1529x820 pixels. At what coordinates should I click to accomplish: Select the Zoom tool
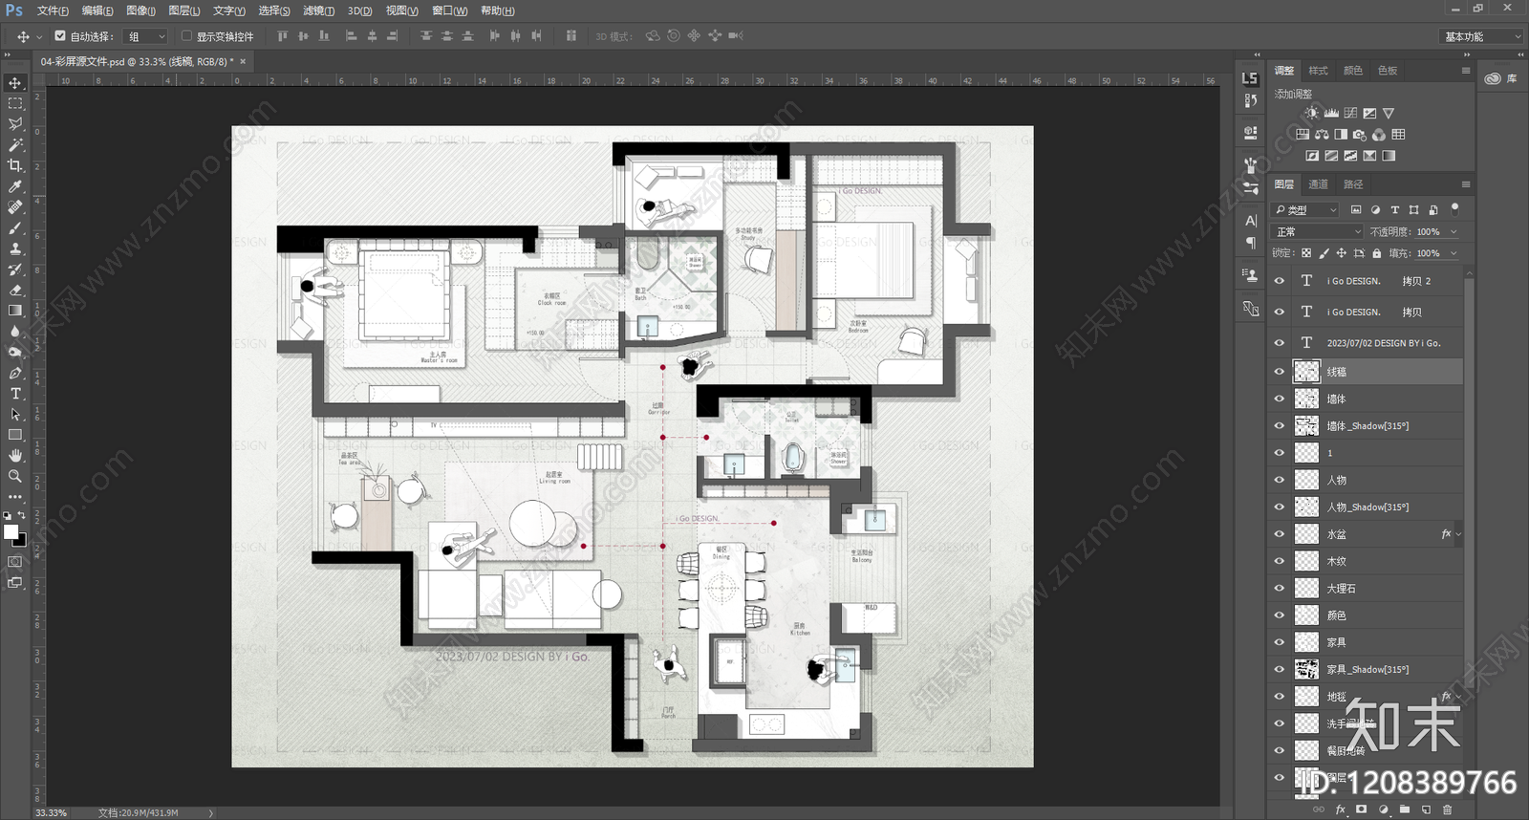point(15,476)
